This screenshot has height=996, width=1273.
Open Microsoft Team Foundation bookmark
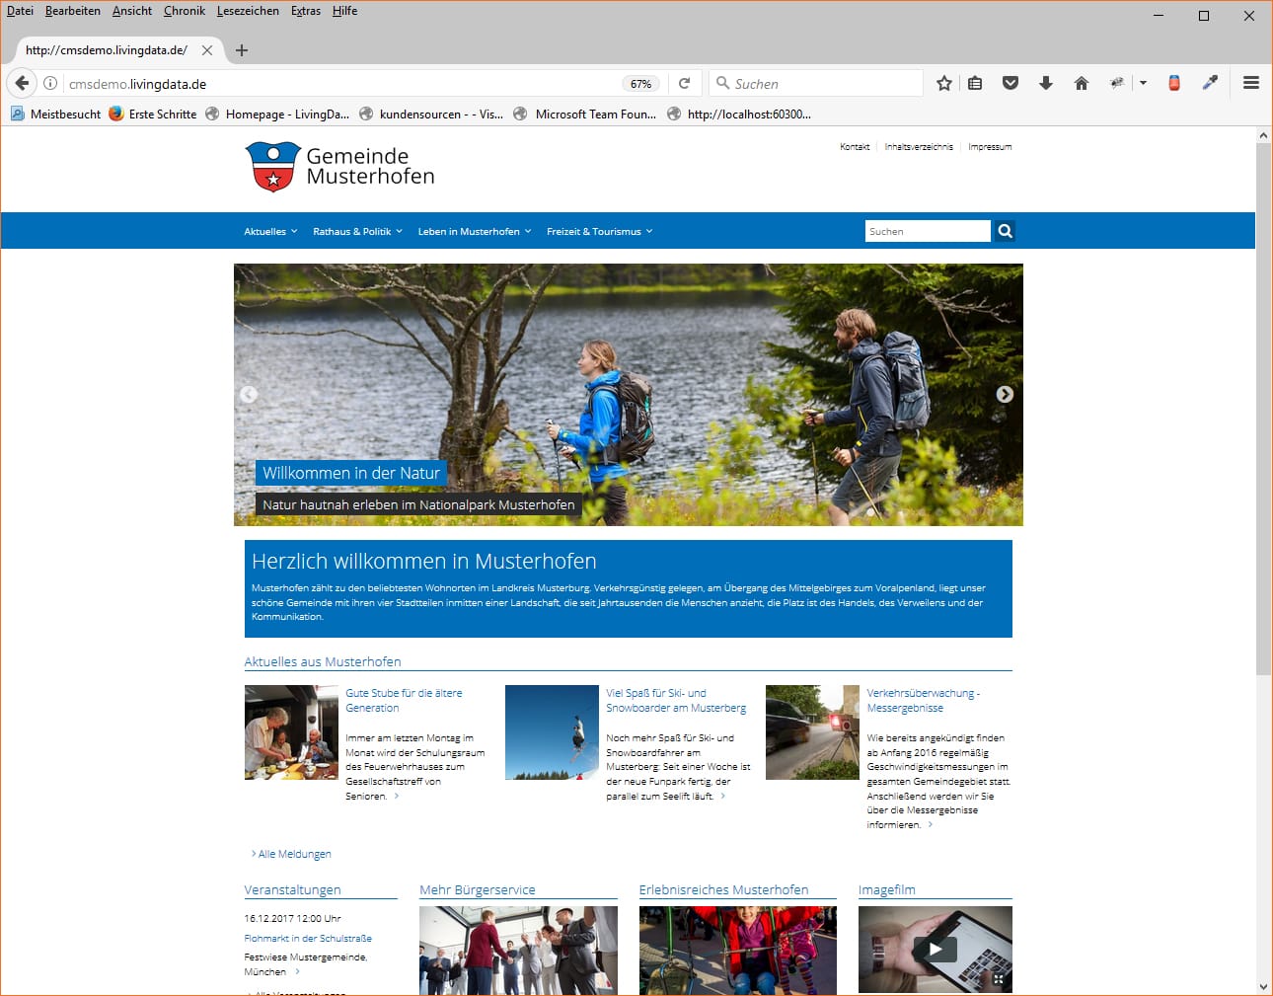pyautogui.click(x=585, y=114)
